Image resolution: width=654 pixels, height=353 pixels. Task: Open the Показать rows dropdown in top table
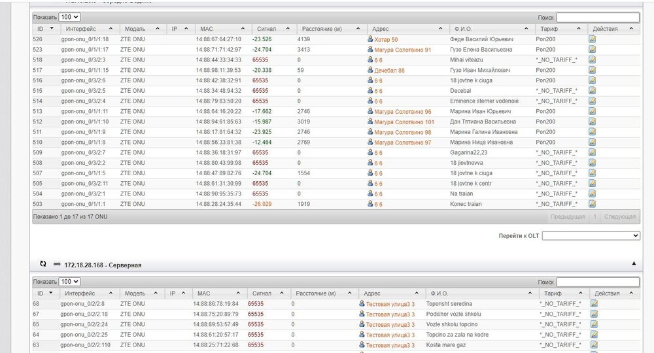[69, 18]
